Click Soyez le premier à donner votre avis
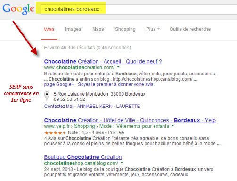 116,84
